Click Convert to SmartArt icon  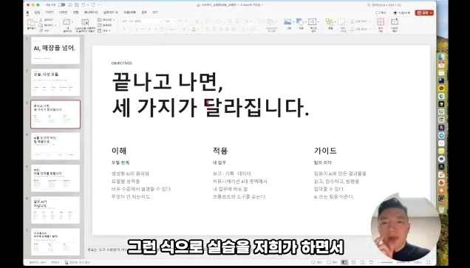pos(270,22)
